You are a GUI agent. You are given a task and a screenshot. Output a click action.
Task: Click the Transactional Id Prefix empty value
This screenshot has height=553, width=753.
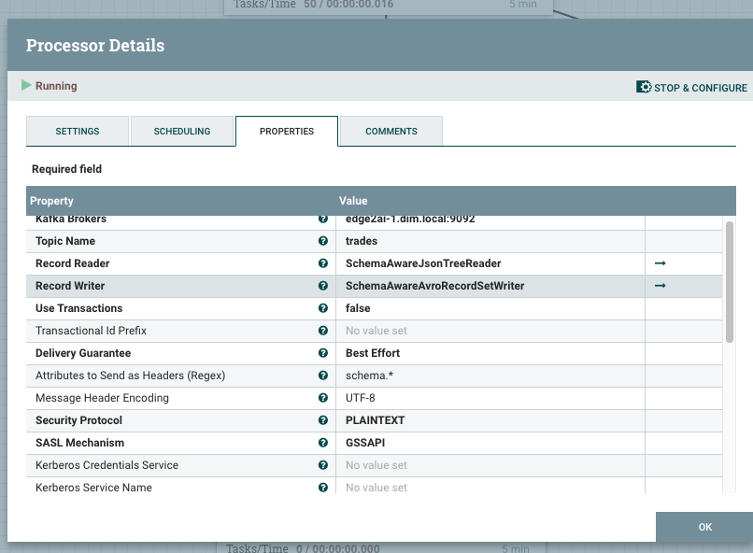tap(376, 331)
